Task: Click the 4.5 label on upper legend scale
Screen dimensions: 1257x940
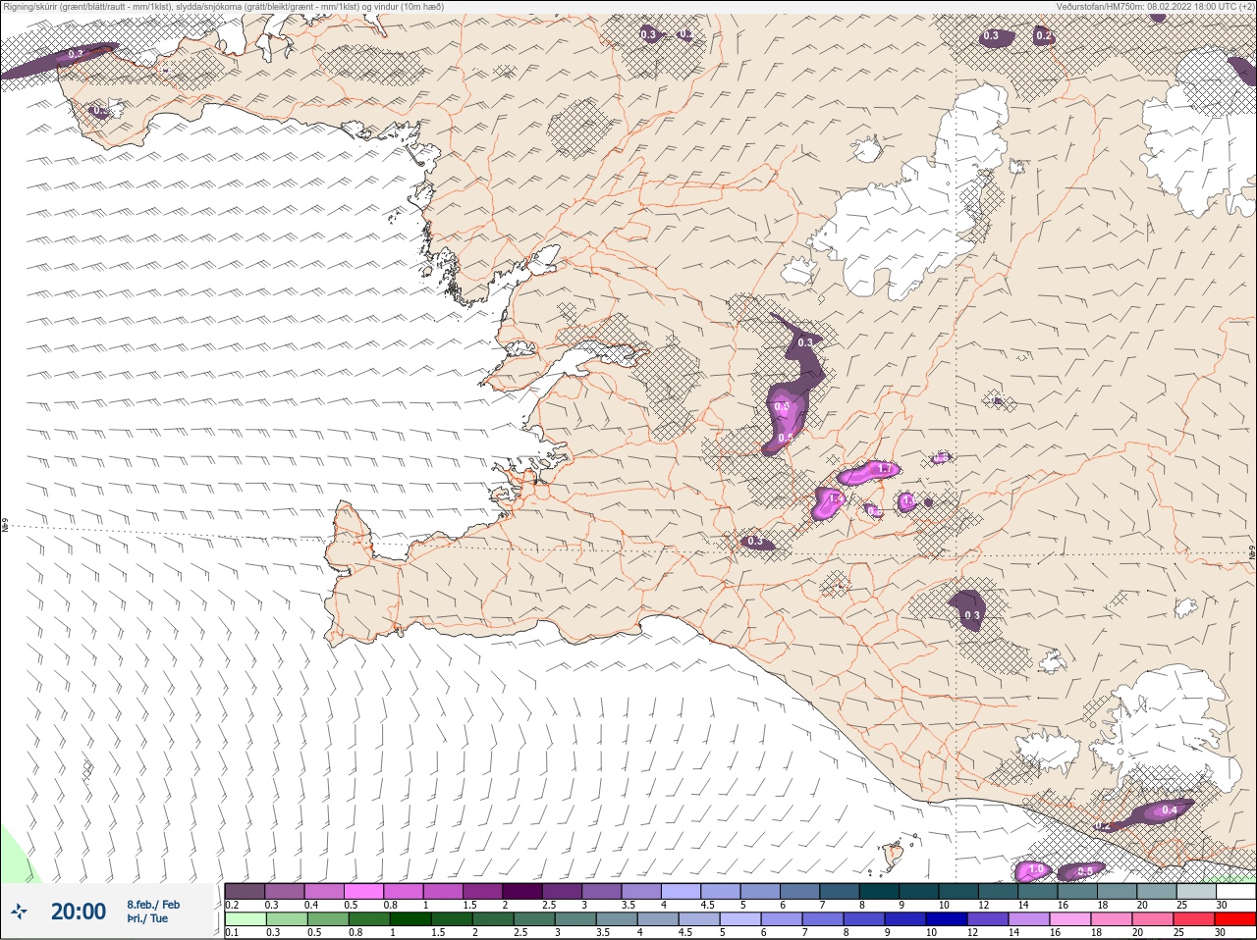Action: (x=707, y=905)
